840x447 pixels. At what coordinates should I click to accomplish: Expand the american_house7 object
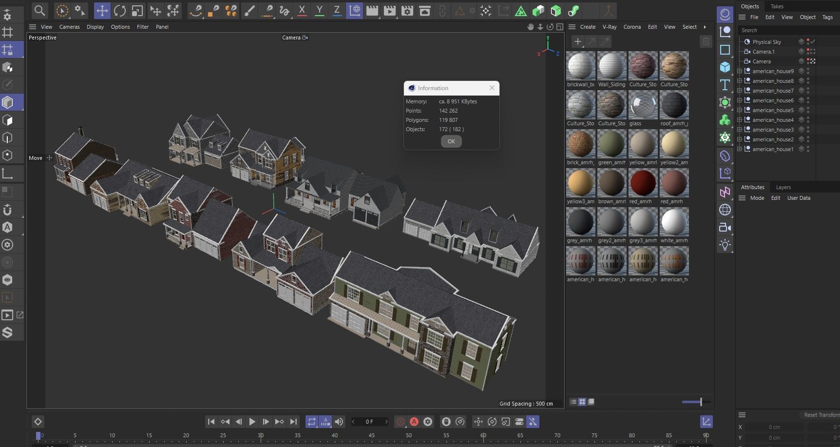740,91
